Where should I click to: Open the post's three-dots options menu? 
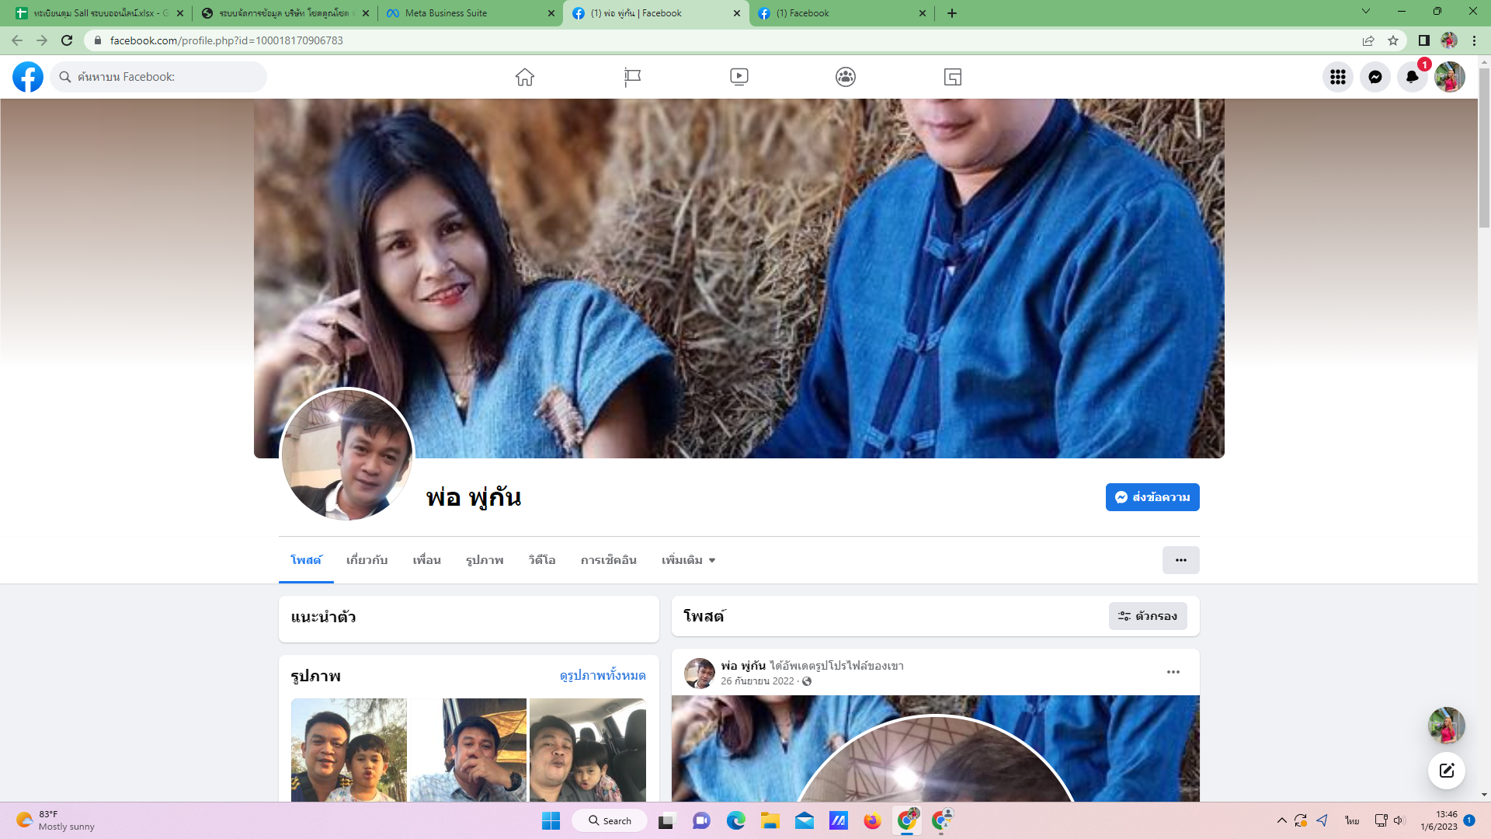(x=1173, y=672)
